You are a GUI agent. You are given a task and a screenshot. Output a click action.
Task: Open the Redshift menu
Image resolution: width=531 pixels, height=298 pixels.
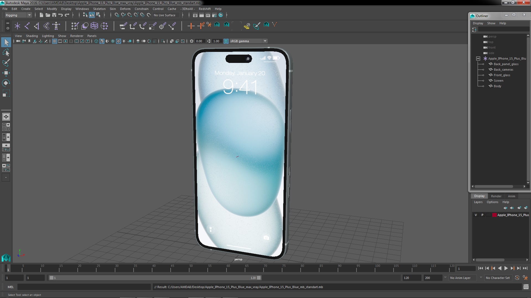(205, 9)
